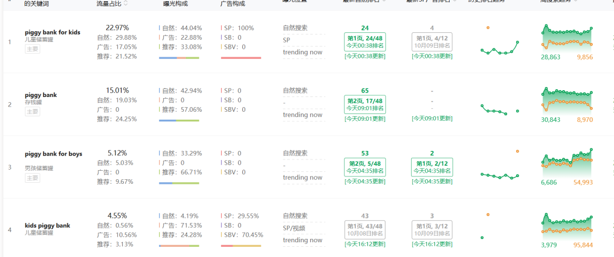This screenshot has height=257, width=614.
Task: Click the 今天00:38更新 link under natural rank
Action: coord(365,56)
